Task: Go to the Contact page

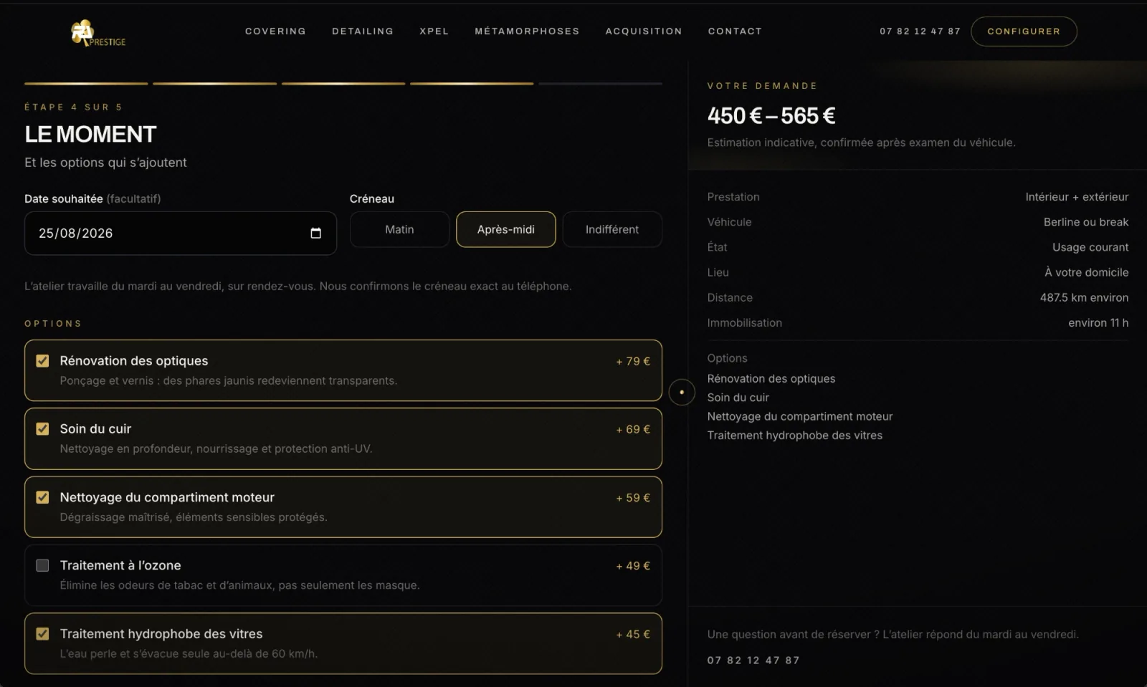Action: (735, 32)
